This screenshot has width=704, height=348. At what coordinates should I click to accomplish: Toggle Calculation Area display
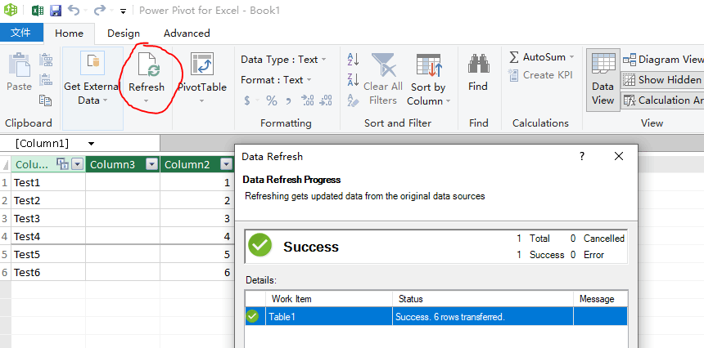(663, 100)
